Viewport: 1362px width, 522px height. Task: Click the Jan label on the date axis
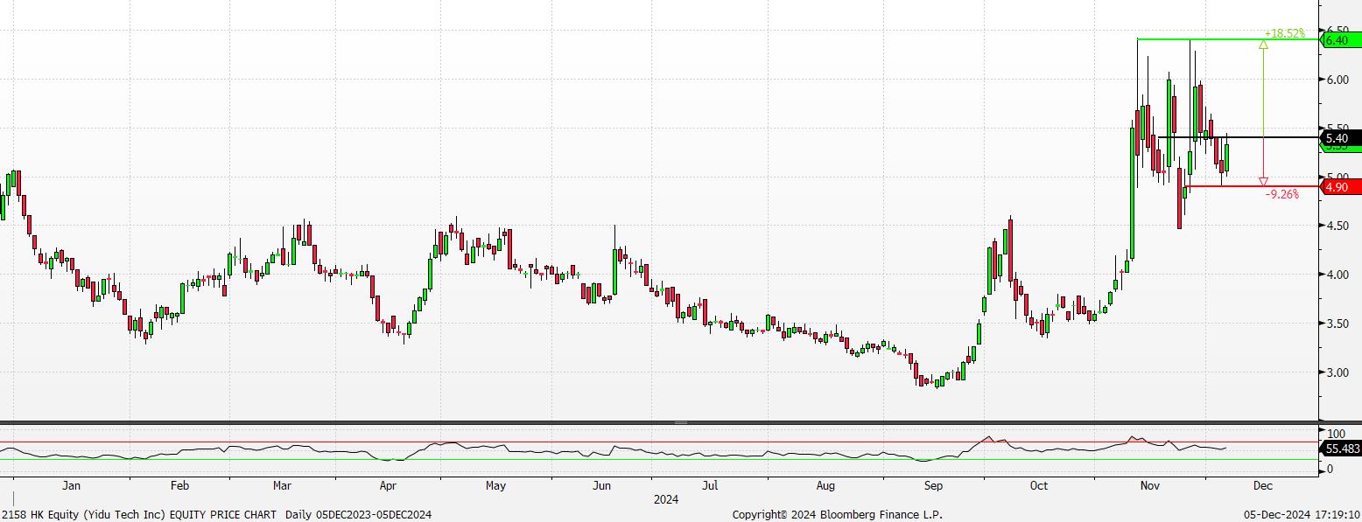pos(71,485)
